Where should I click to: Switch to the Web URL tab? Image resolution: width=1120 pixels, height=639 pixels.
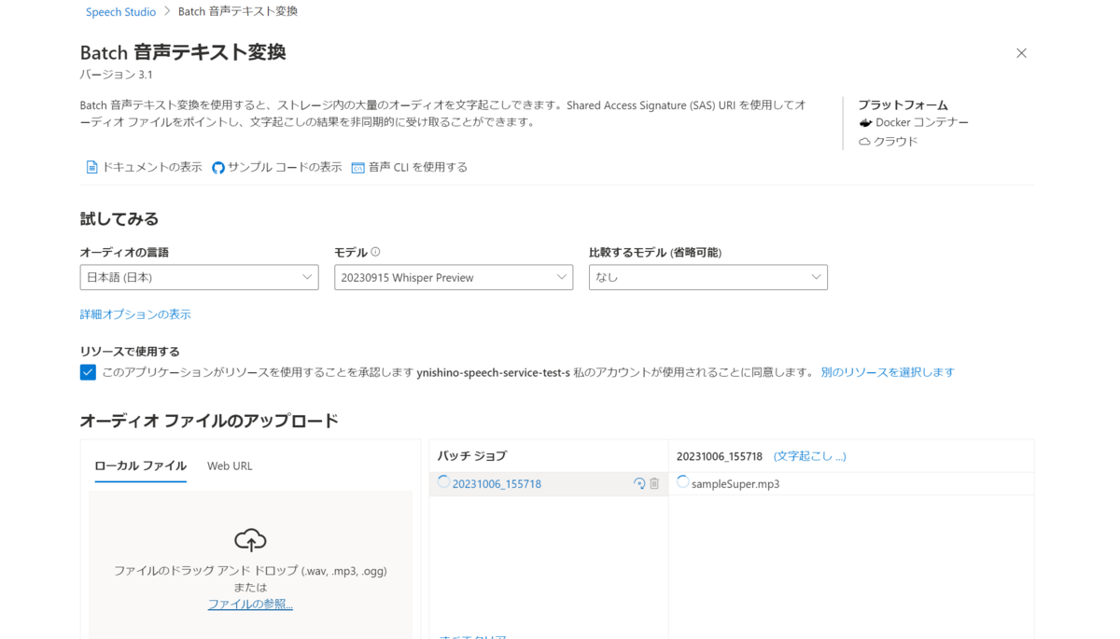pos(230,465)
